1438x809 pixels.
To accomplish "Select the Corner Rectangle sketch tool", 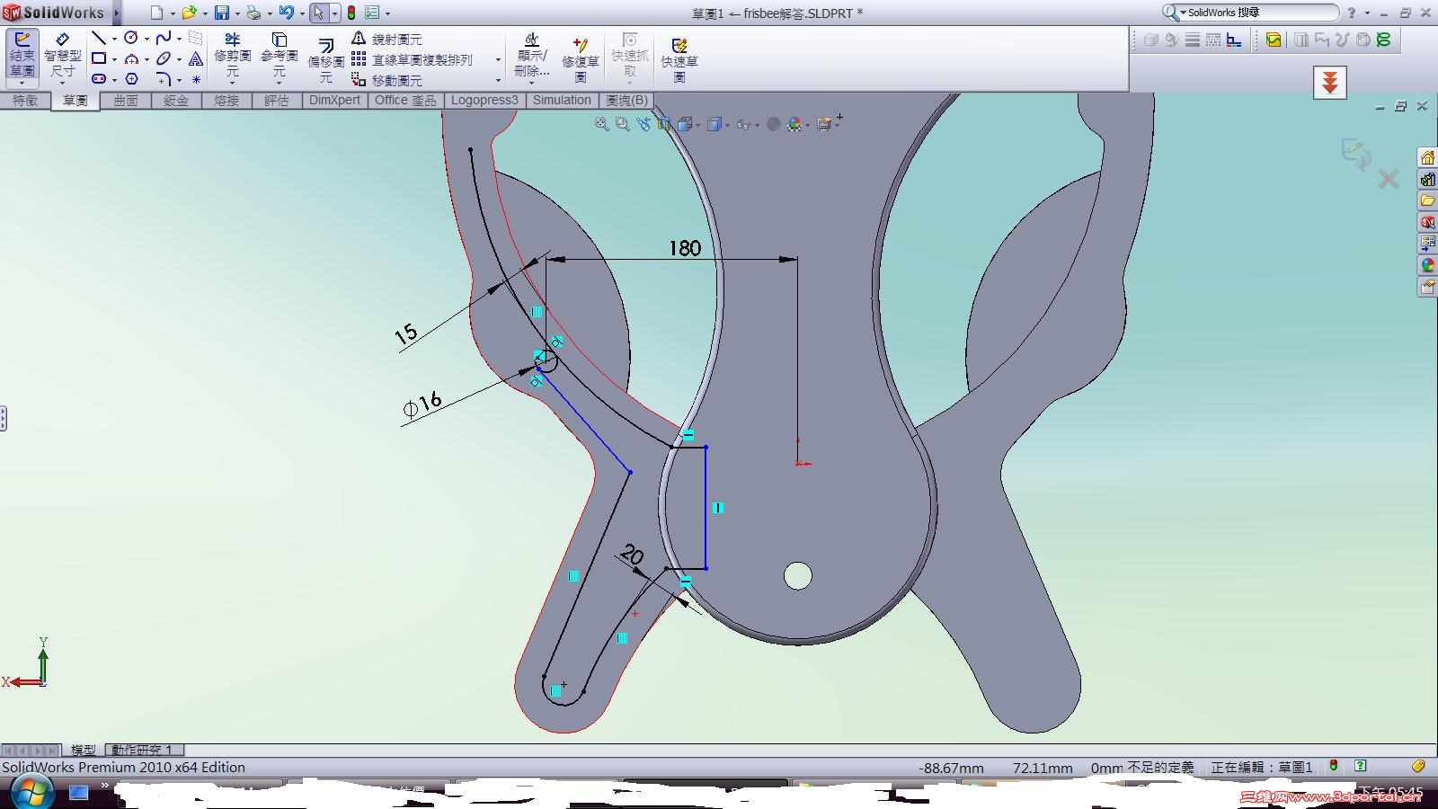I will click(99, 58).
